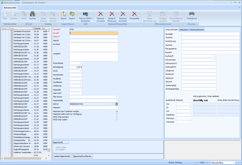The height and width of the screenshot is (165, 242).
Task: Sort list by Nummer column header
Action: [x=38, y=28]
